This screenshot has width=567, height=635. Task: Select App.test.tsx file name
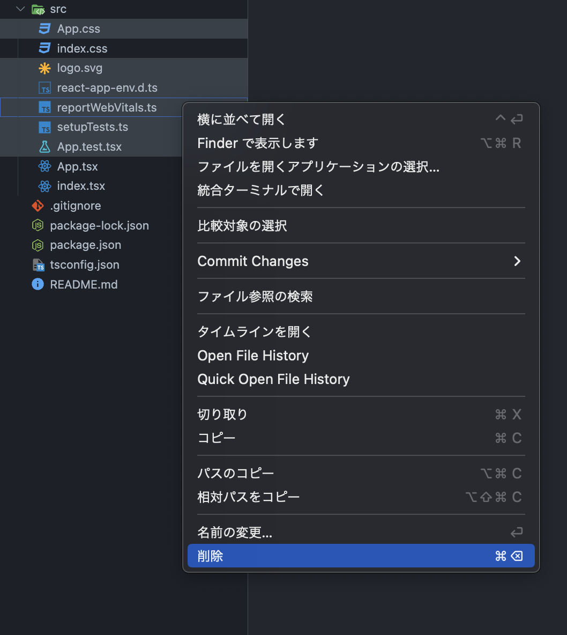click(89, 146)
